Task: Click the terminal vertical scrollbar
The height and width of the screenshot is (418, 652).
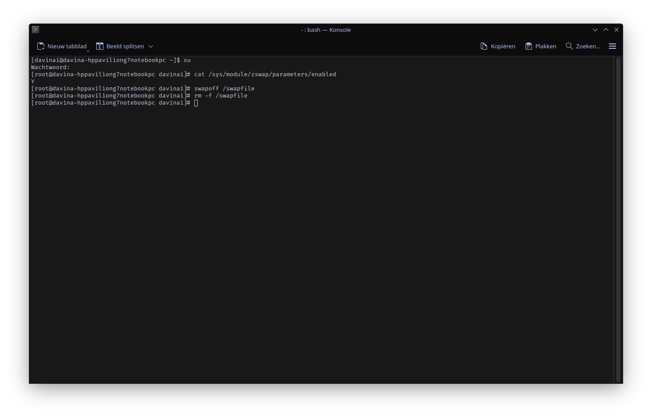Action: [618, 219]
